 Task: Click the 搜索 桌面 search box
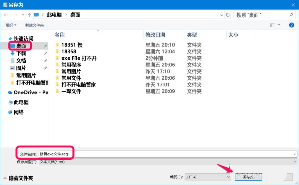click(260, 15)
